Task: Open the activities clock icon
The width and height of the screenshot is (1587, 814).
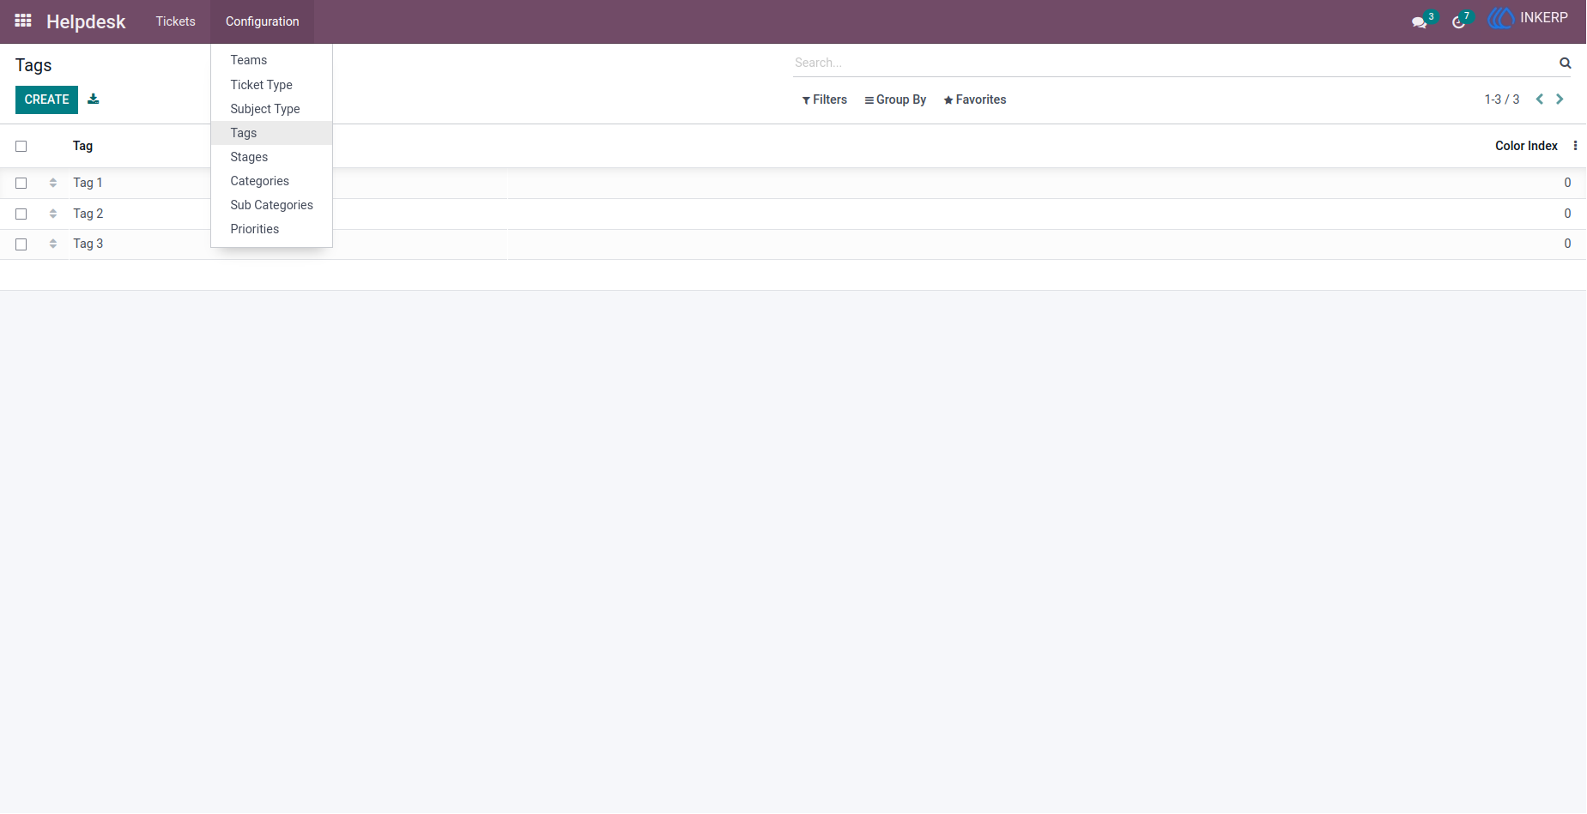Action: (x=1458, y=21)
